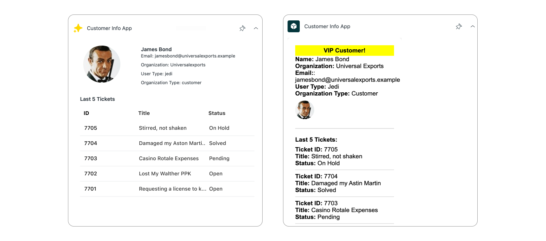Click the ID column header
546x241 pixels.
point(86,113)
